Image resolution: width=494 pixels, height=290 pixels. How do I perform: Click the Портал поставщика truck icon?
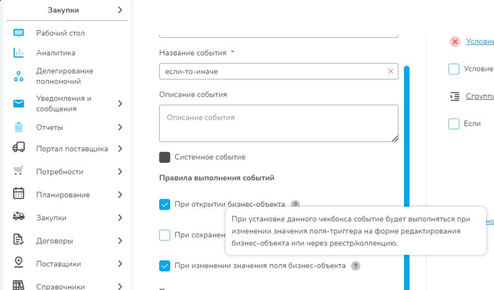[x=19, y=148]
